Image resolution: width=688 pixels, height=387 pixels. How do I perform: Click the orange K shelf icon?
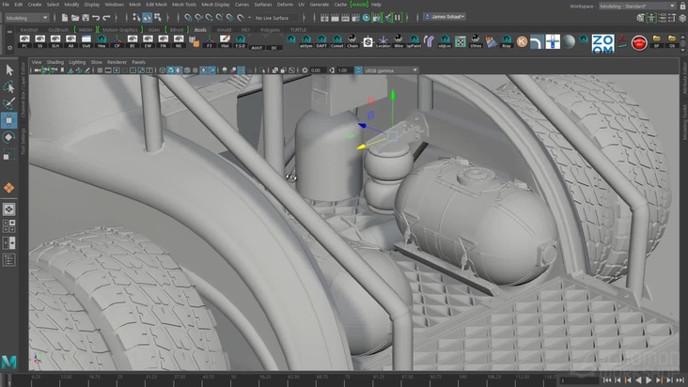[x=522, y=41]
